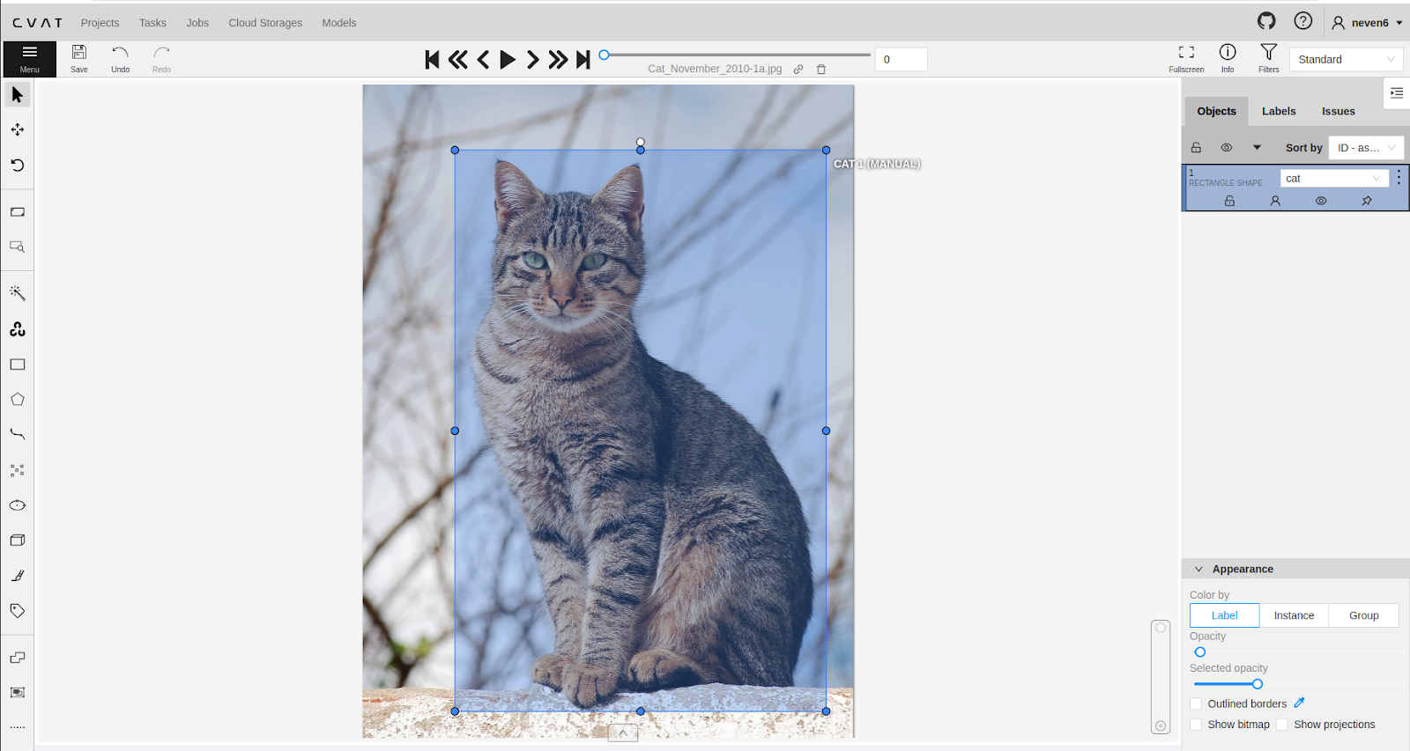Open the Cloud Storages page
Image resolution: width=1410 pixels, height=751 pixels.
coord(265,23)
